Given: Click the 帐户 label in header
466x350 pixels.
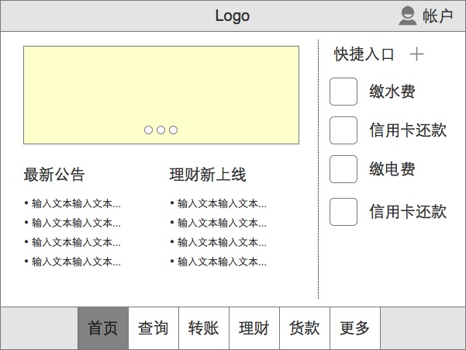Looking at the screenshot, I should (438, 16).
